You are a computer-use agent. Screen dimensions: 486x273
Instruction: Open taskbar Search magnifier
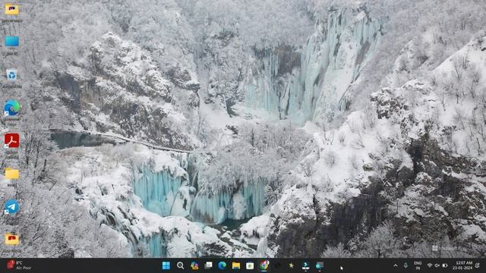[x=180, y=265]
